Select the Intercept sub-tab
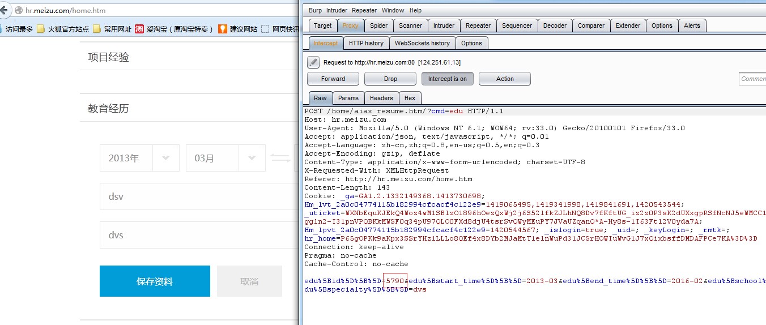 [326, 43]
